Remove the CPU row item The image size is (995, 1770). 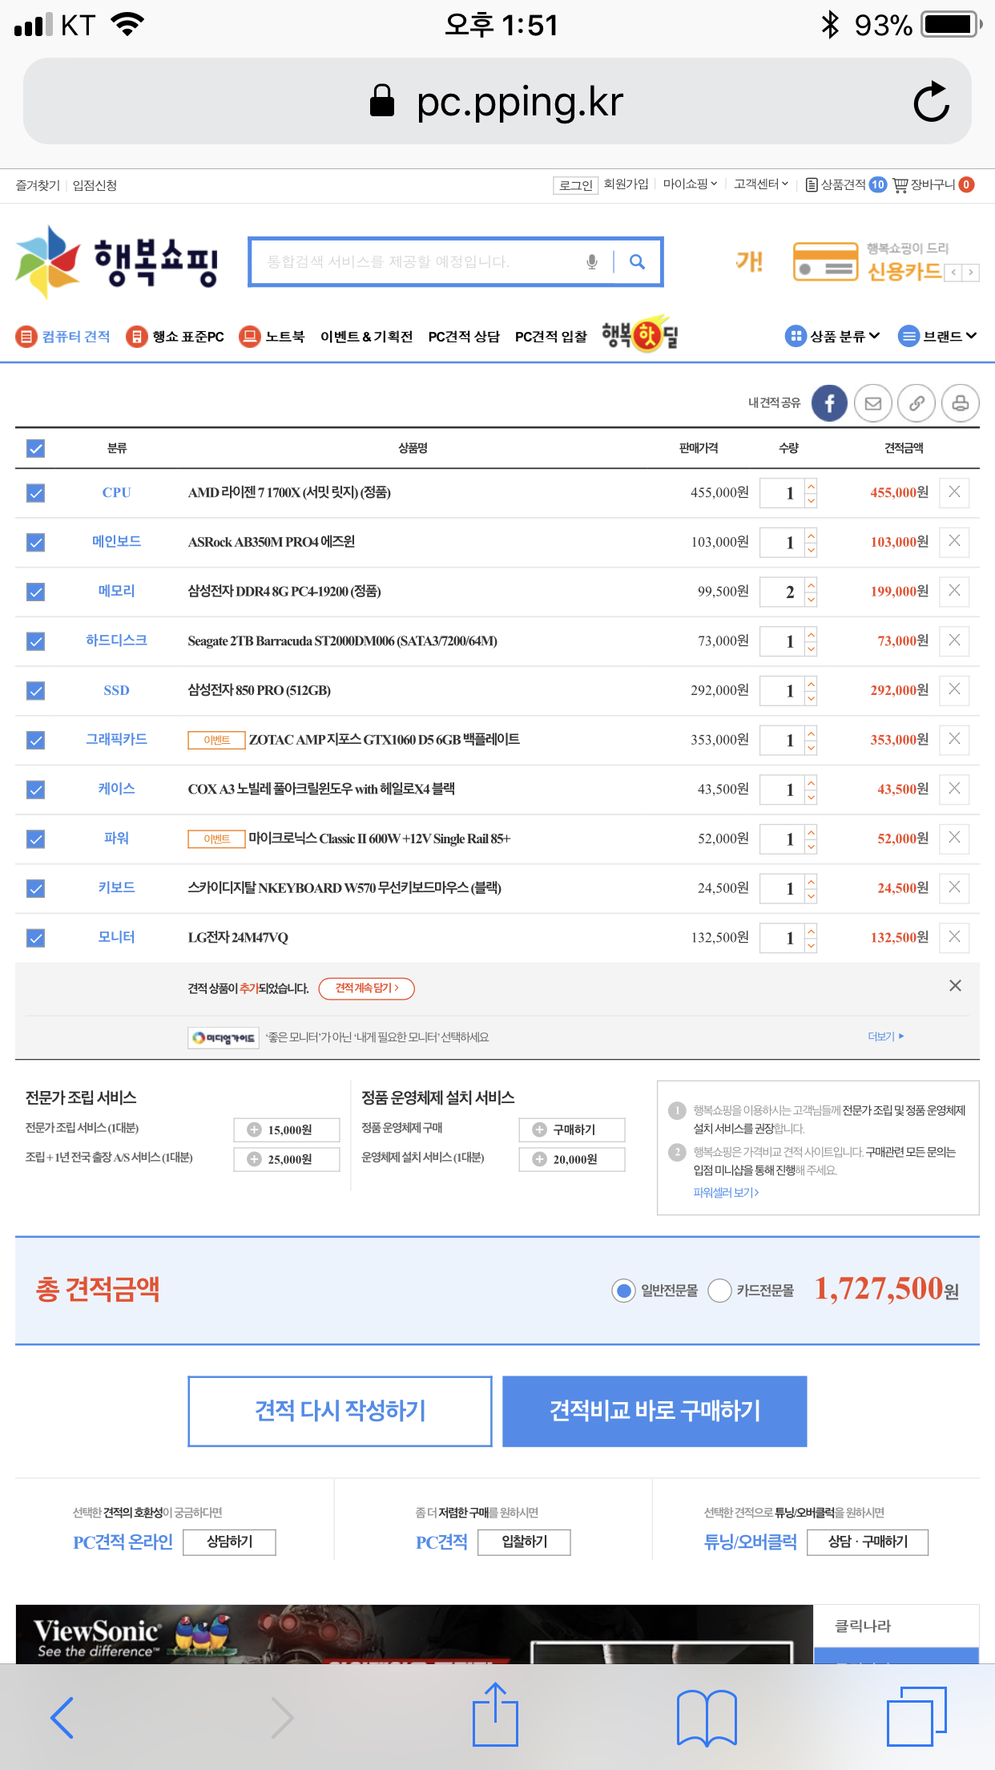click(x=954, y=492)
